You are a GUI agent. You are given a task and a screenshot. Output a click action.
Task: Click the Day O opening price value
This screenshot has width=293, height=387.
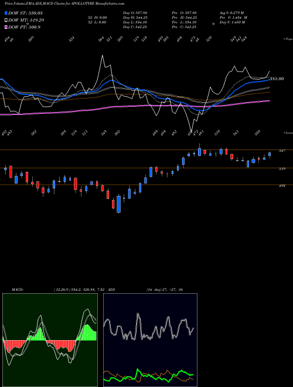pos(135,13)
